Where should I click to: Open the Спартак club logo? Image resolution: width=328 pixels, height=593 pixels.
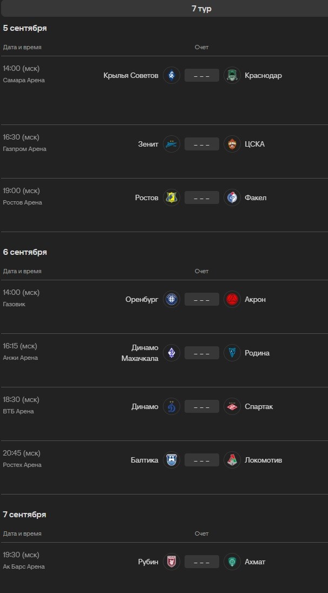pyautogui.click(x=232, y=406)
